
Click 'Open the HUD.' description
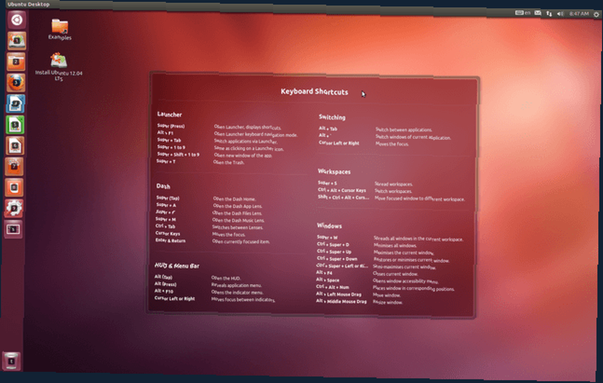point(226,278)
